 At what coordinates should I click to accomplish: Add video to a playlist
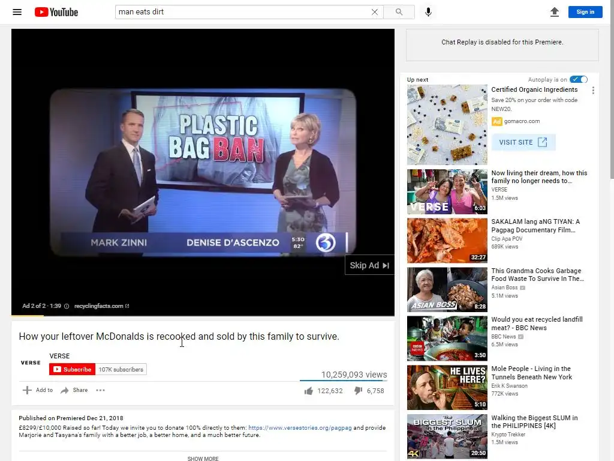38,390
